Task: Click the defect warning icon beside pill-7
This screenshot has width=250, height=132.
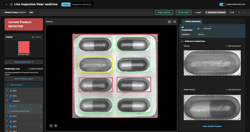Action: pyautogui.click(x=41, y=116)
